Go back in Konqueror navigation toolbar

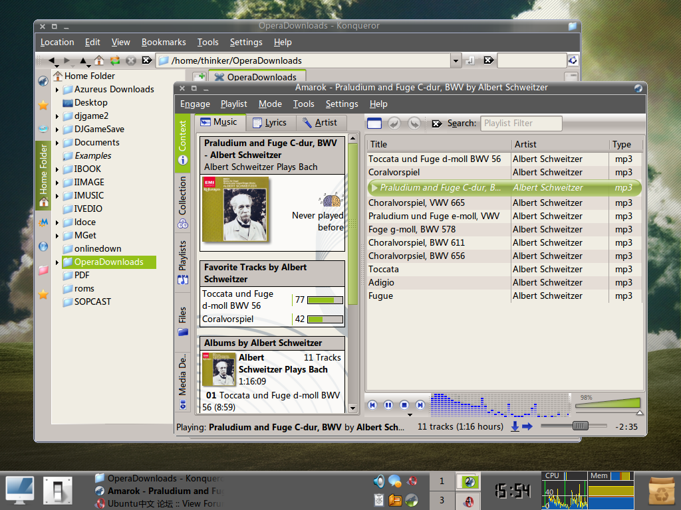(52, 60)
